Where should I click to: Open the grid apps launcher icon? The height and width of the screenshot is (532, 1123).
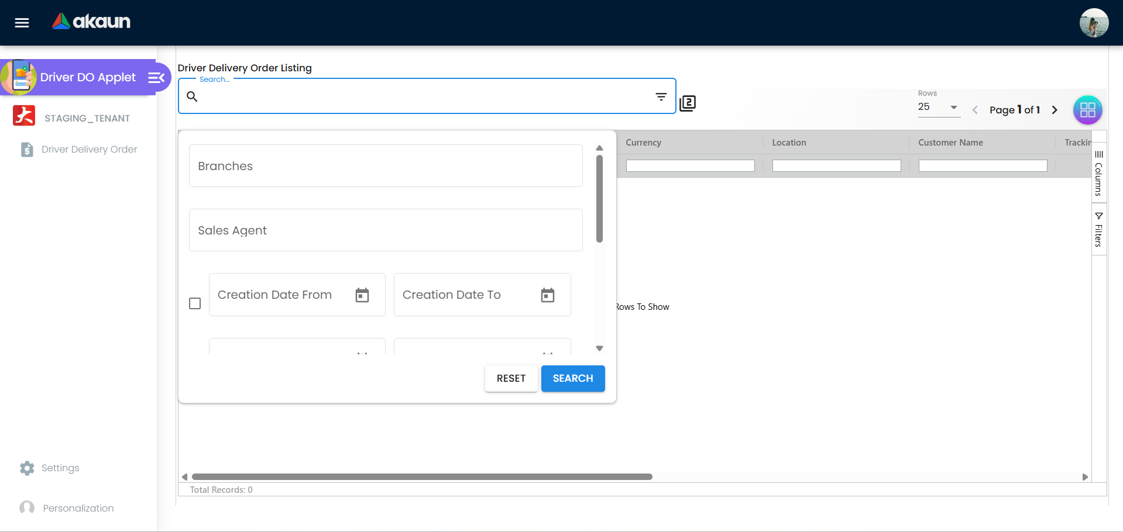click(1087, 110)
